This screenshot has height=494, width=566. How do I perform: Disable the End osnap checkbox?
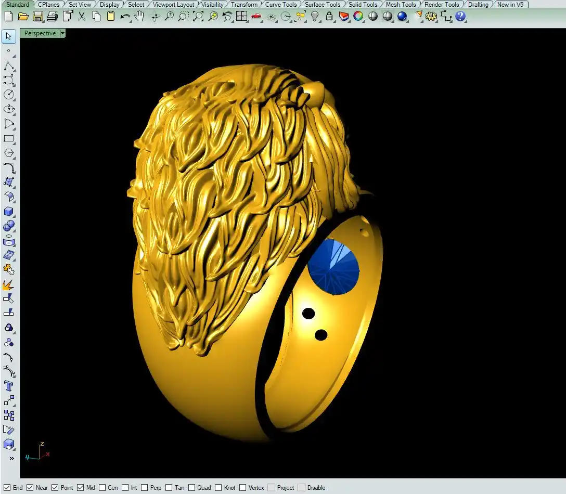point(7,488)
